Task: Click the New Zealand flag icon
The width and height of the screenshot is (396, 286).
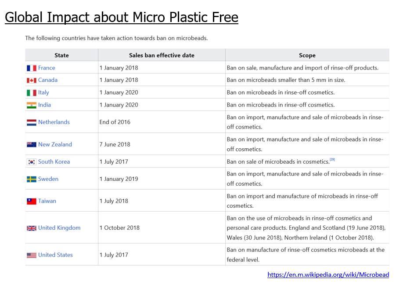Action: (31, 145)
